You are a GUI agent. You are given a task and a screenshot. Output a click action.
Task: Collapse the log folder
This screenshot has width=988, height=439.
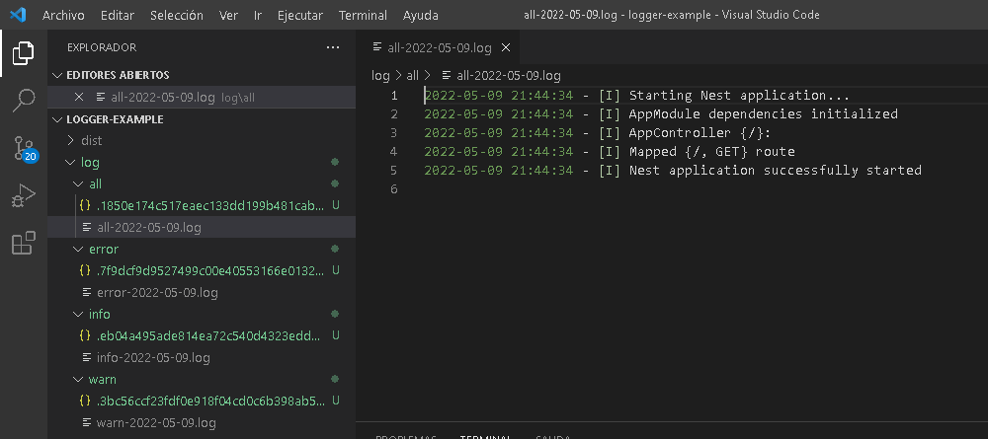[70, 162]
